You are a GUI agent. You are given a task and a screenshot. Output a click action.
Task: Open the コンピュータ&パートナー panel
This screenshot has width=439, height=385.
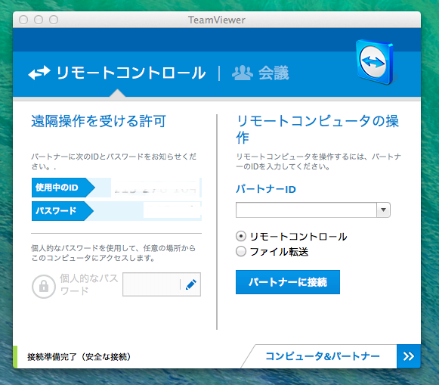click(x=323, y=356)
